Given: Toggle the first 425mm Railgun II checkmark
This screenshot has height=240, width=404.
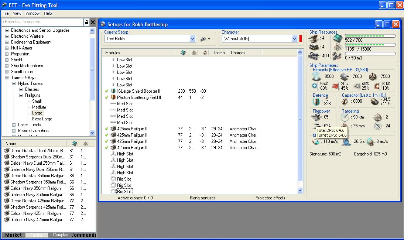Looking at the screenshot, I should point(106,129).
